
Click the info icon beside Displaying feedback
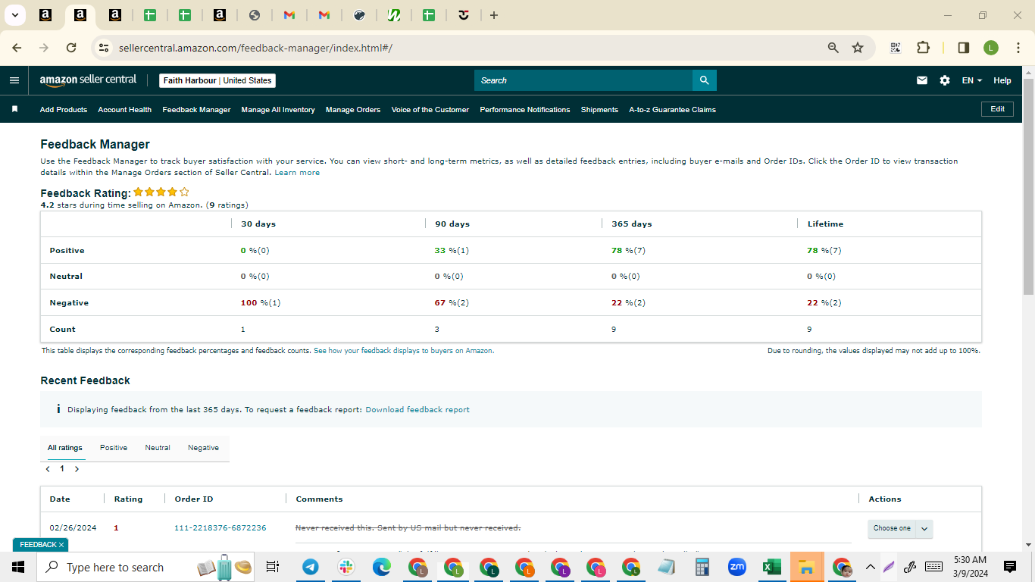click(x=58, y=409)
